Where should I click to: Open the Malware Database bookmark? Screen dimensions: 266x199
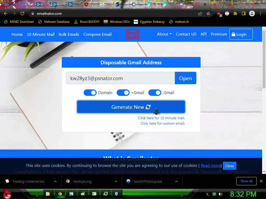click(54, 22)
